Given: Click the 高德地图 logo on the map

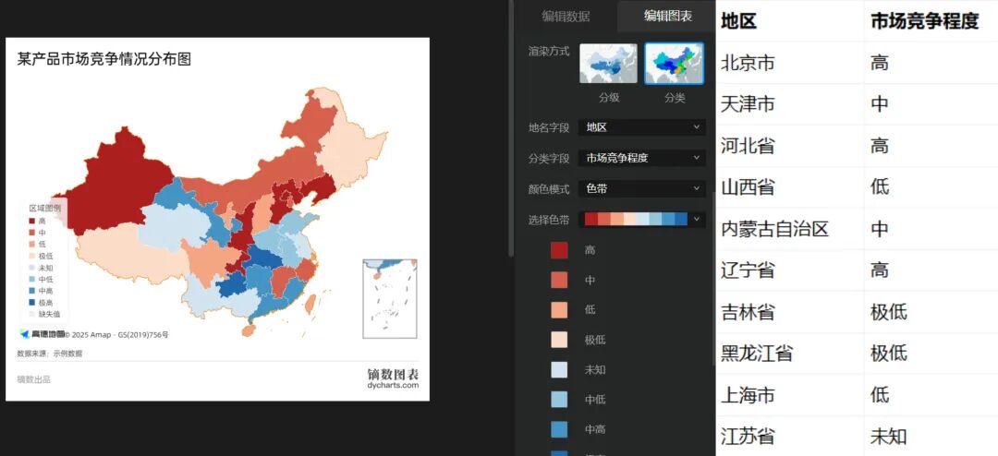Looking at the screenshot, I should tap(43, 334).
